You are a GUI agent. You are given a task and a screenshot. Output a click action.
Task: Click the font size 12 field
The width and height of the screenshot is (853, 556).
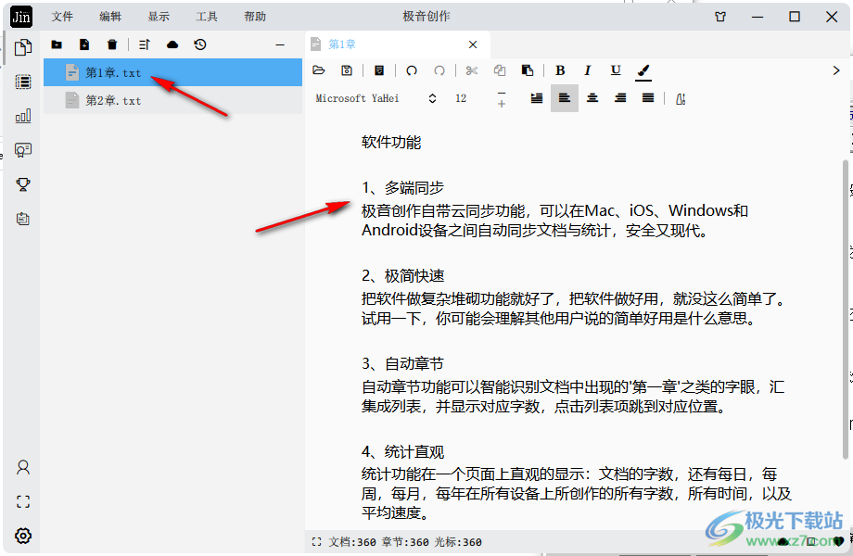(461, 98)
